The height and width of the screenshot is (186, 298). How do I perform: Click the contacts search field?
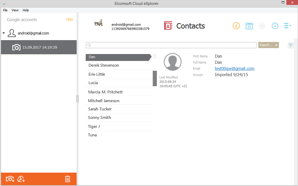click(171, 45)
